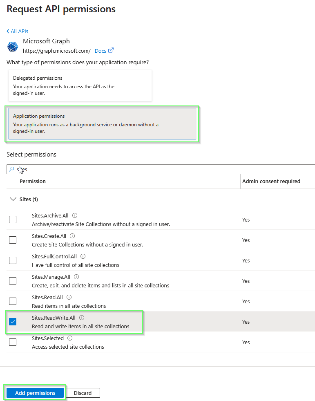Collapse the Sites (1) permission group
Screen dimensions: 315x401
click(13, 199)
